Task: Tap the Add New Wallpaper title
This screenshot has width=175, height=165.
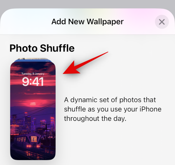Action: [x=87, y=22]
